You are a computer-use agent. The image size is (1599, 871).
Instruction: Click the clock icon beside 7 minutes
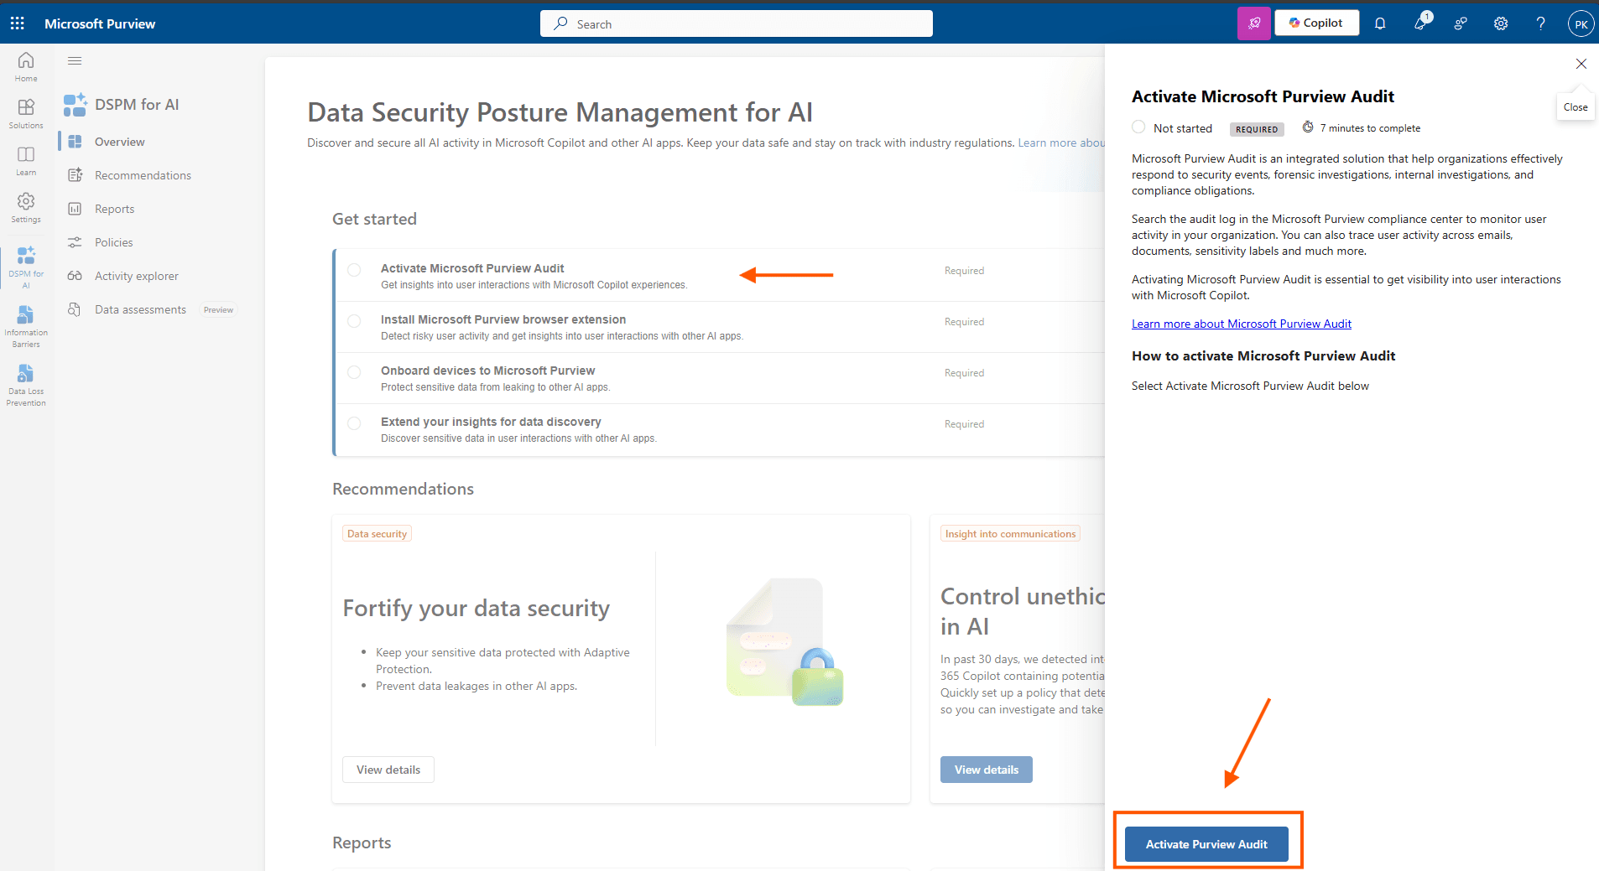coord(1307,127)
